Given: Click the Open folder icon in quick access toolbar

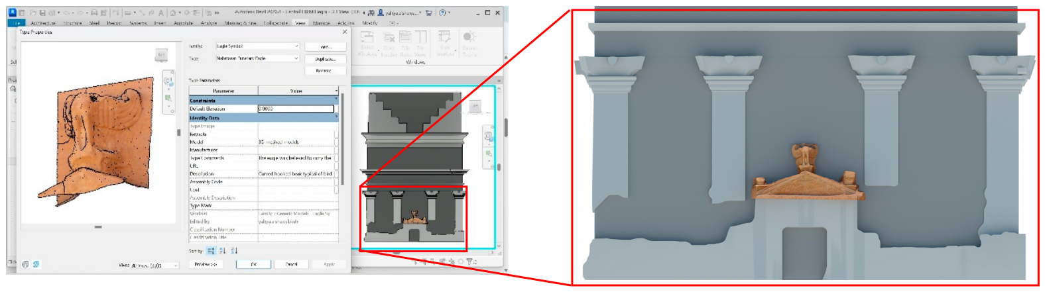Looking at the screenshot, I should pyautogui.click(x=33, y=13).
